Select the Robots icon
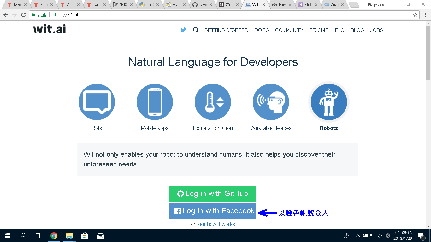 coord(329,102)
